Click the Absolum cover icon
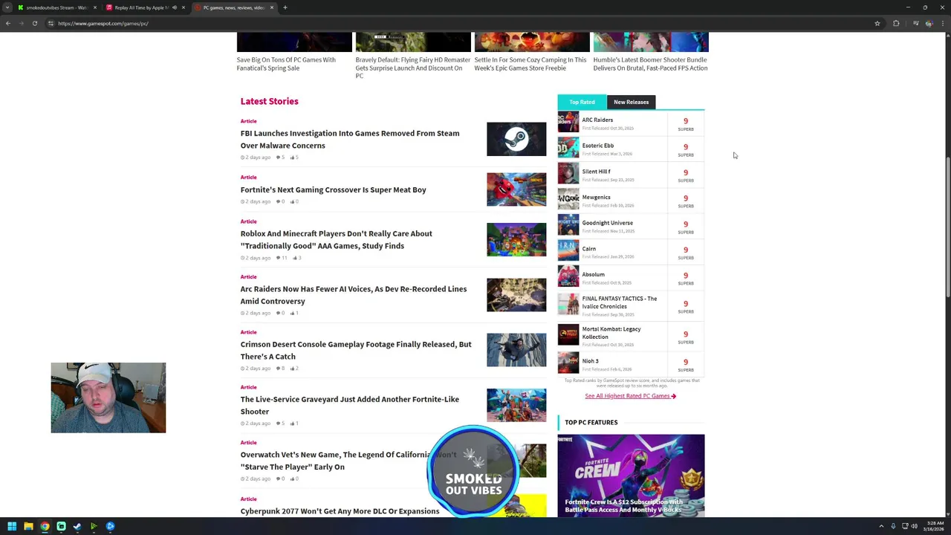Image resolution: width=951 pixels, height=535 pixels. tap(568, 276)
